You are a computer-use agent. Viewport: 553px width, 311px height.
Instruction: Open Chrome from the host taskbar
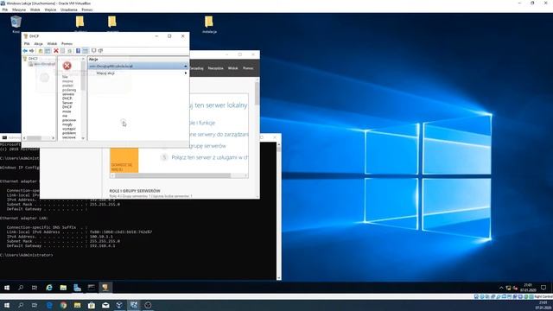[63, 305]
